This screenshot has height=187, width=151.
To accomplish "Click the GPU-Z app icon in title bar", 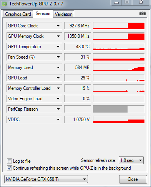I will pyautogui.click(x=5, y=4).
